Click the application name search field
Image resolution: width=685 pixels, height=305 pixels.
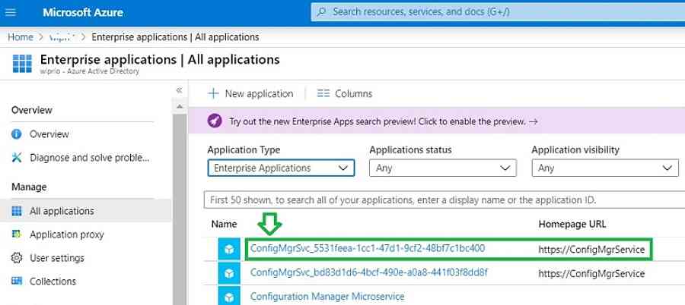tap(444, 200)
